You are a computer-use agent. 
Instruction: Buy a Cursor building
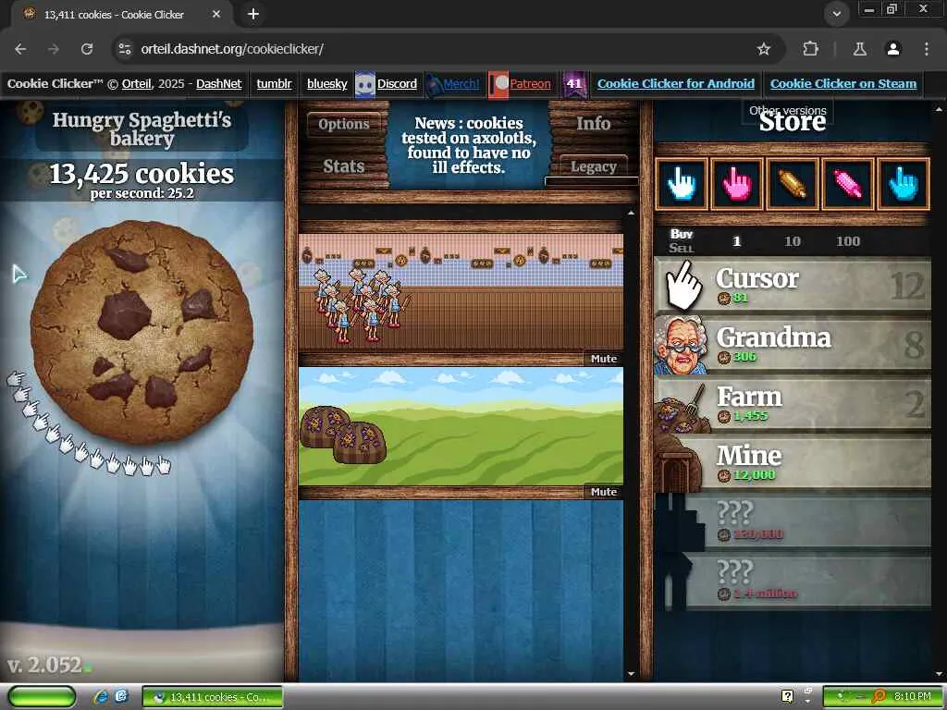coord(793,285)
